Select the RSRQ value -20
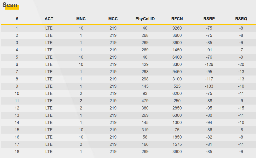 tap(241, 64)
